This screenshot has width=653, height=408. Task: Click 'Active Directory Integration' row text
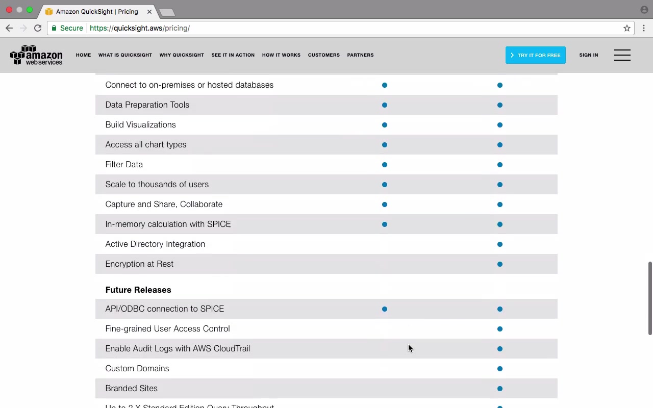pos(155,244)
